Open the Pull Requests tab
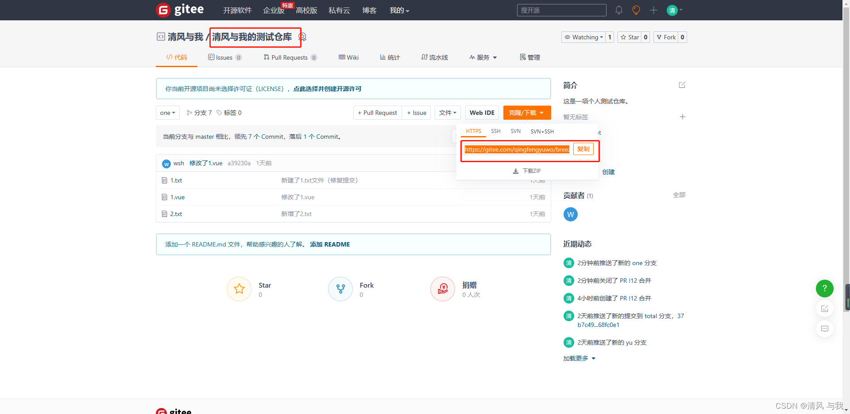 pos(290,57)
